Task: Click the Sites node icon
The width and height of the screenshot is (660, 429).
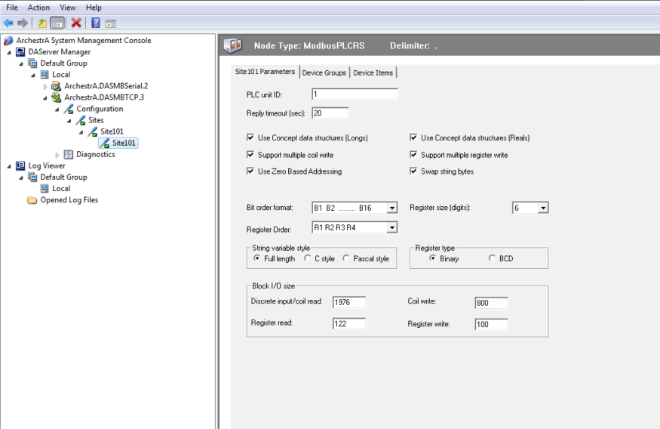Action: coord(80,120)
